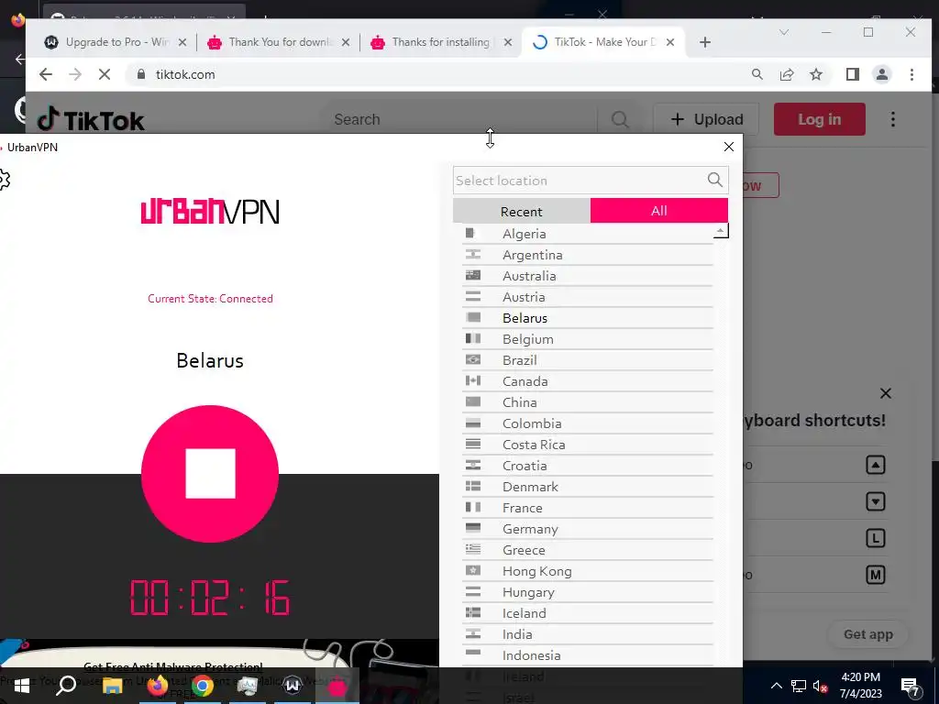Open Chrome tab search chevron
939x704 pixels.
(x=783, y=32)
